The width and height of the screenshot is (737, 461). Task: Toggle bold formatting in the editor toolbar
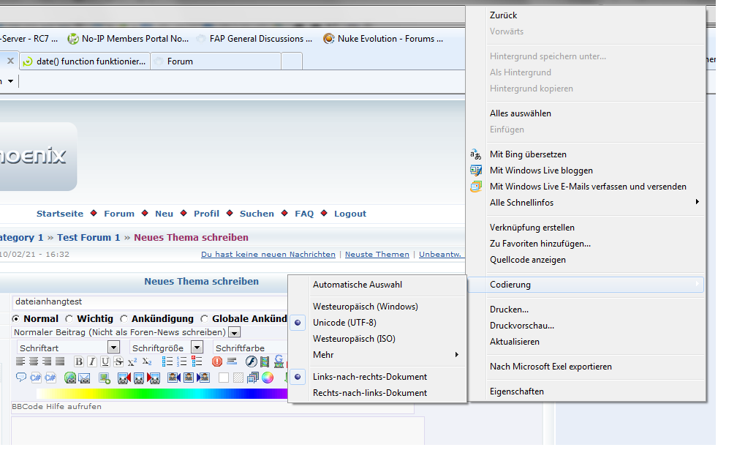(x=78, y=361)
